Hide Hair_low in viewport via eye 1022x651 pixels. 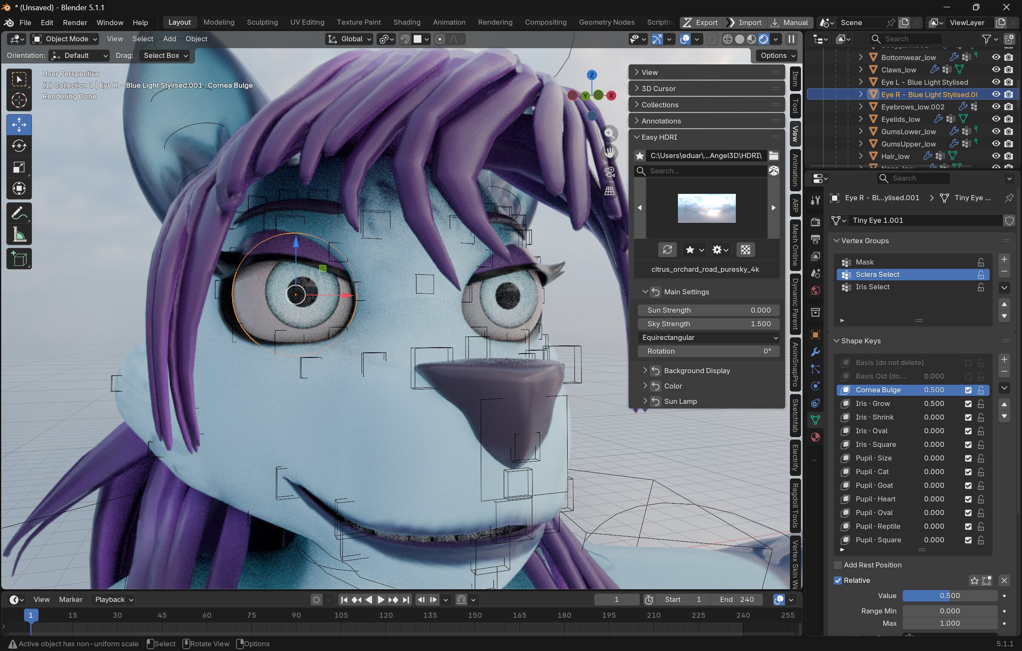(996, 156)
